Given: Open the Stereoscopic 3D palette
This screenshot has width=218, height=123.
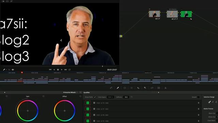Looking at the screenshot, I should [159, 88].
